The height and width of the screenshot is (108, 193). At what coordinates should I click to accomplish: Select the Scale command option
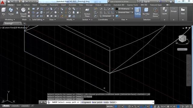click(x=106, y=102)
